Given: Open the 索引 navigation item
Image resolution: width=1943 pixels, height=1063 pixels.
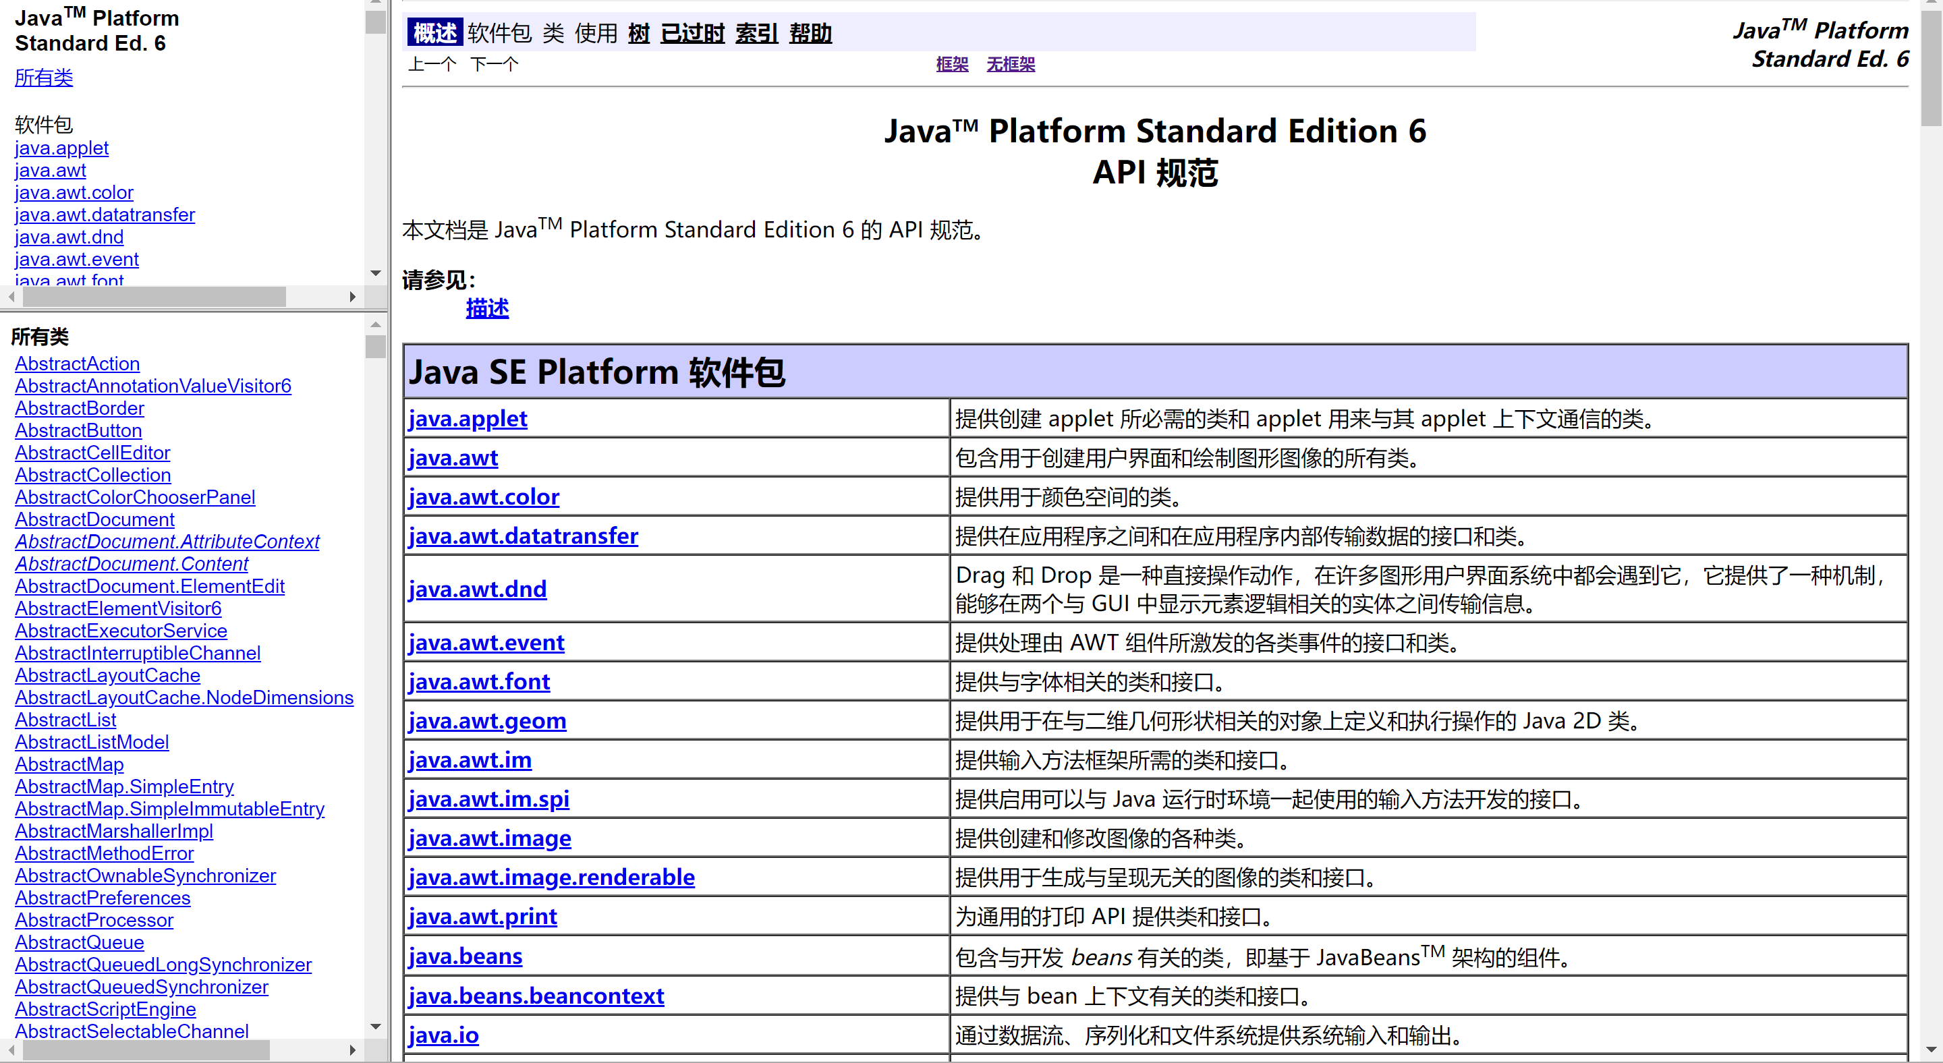Looking at the screenshot, I should pos(756,33).
